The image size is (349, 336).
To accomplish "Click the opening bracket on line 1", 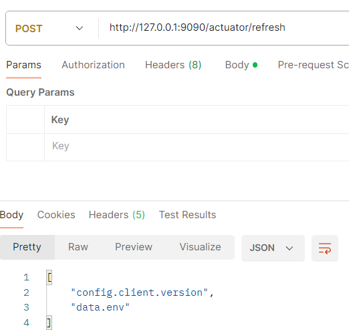I will [x=49, y=277].
